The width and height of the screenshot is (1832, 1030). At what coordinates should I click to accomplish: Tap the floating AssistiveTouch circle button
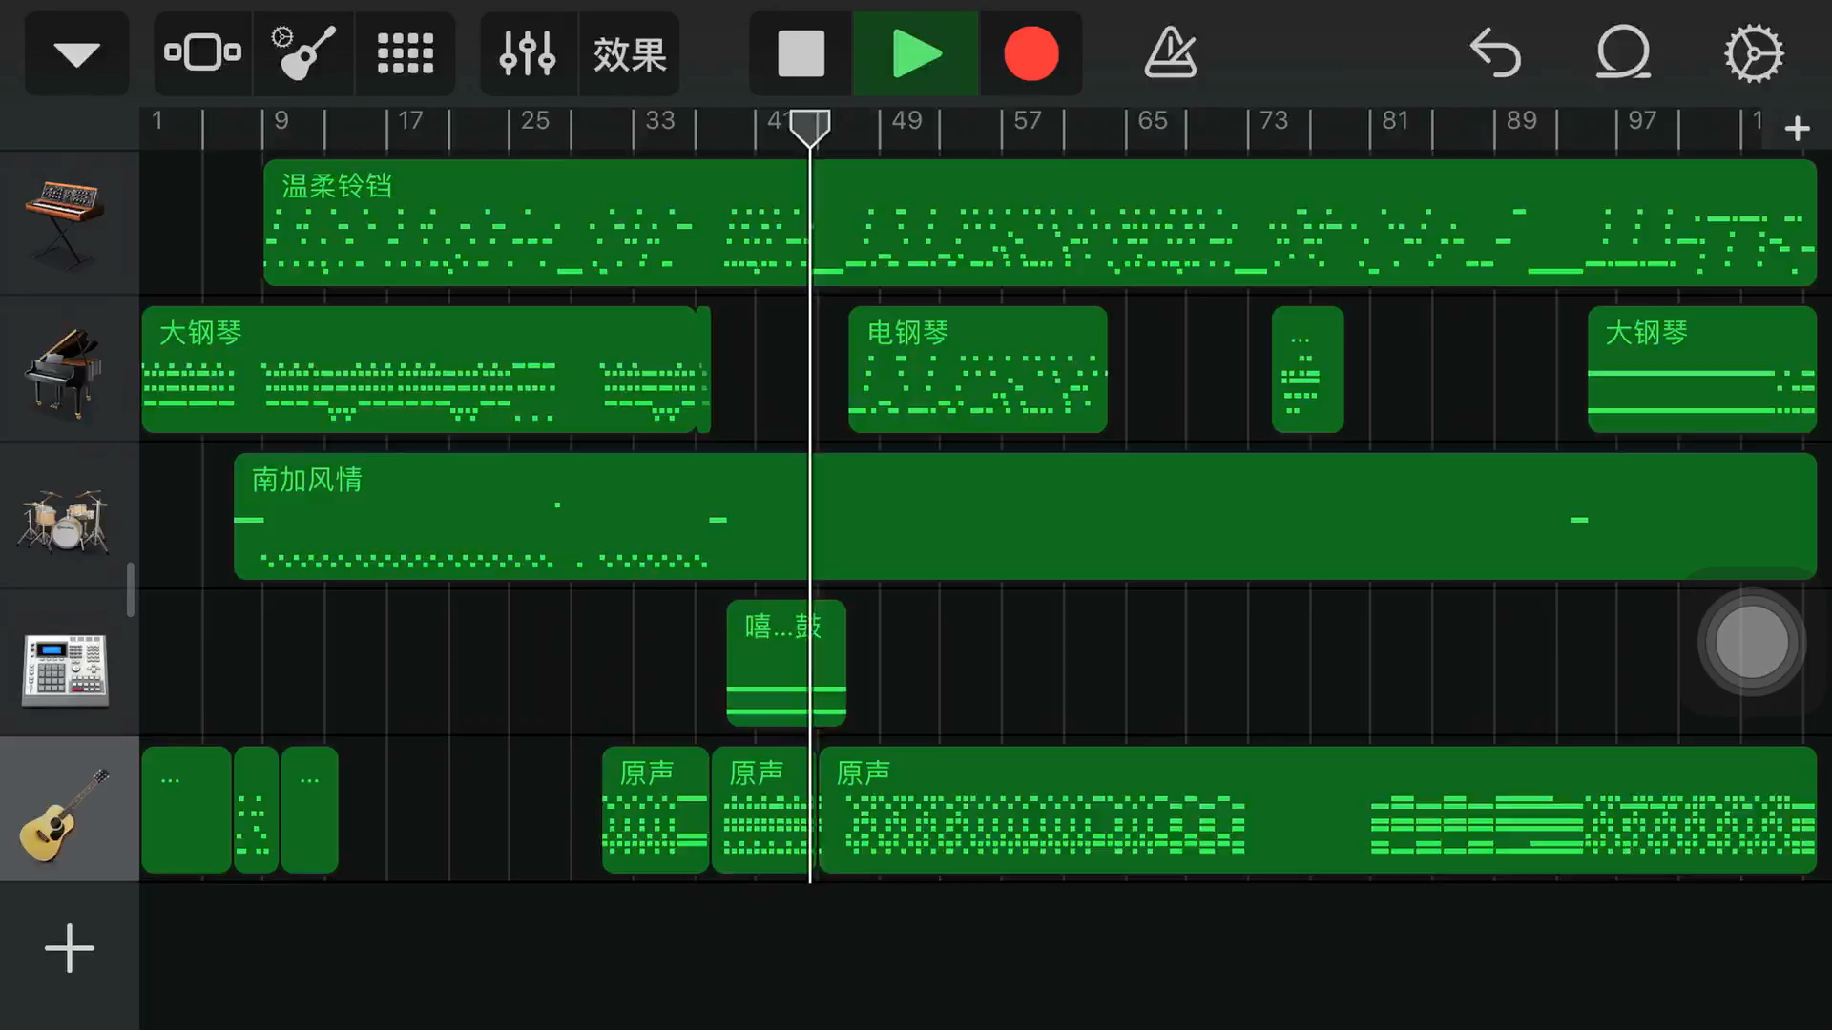[1752, 643]
